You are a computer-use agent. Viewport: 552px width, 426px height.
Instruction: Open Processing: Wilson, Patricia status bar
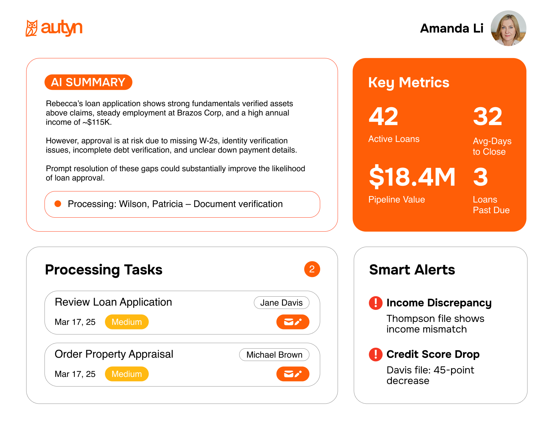182,204
